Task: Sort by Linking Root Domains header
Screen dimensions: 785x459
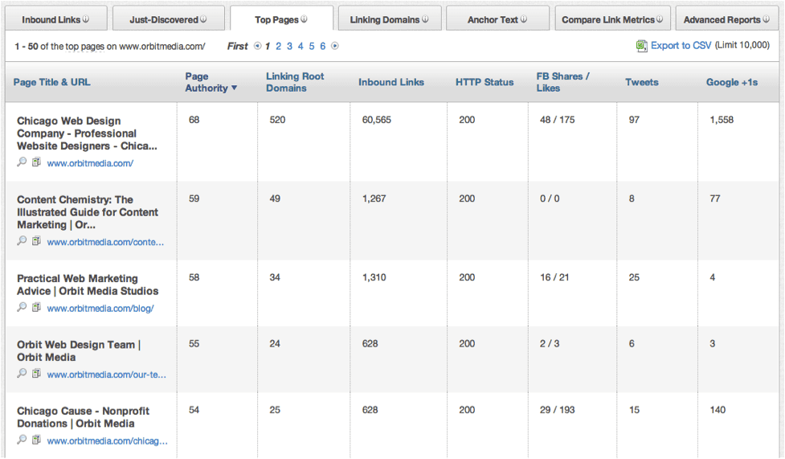Action: (295, 82)
